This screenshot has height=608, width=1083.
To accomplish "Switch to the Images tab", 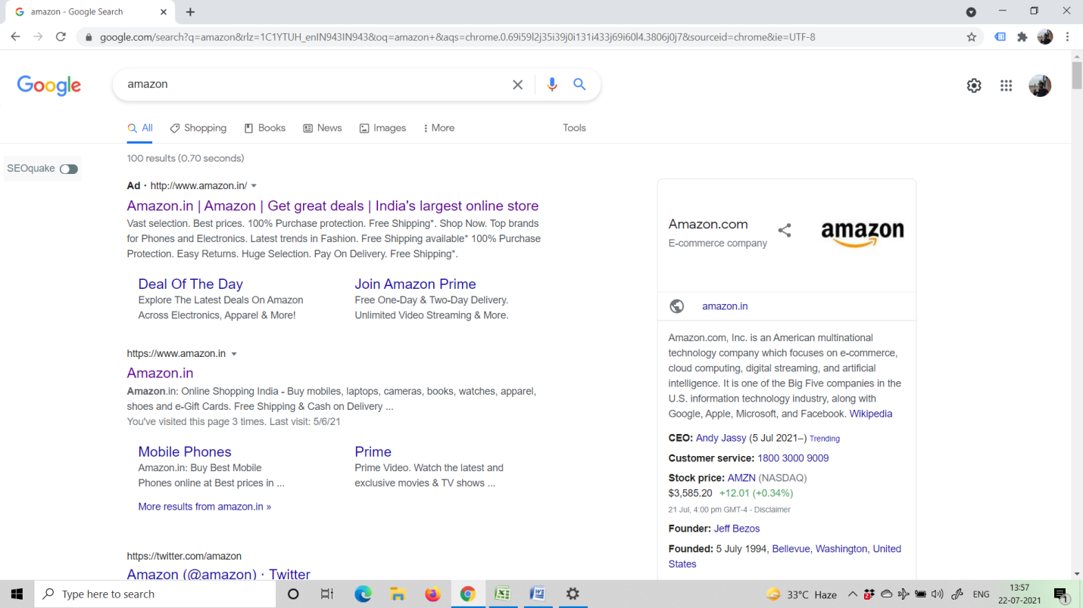I will (x=382, y=128).
